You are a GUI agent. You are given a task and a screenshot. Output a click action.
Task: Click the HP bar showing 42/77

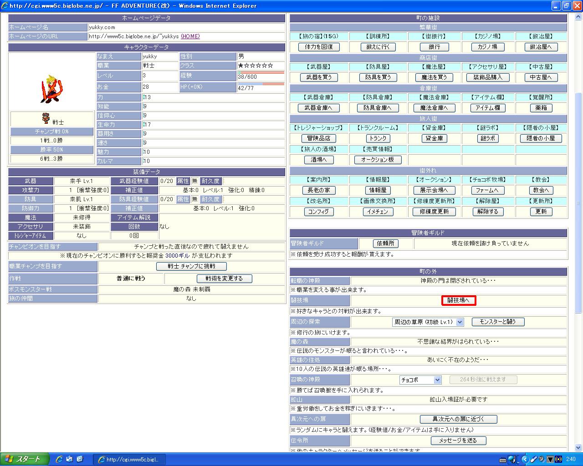[261, 84]
